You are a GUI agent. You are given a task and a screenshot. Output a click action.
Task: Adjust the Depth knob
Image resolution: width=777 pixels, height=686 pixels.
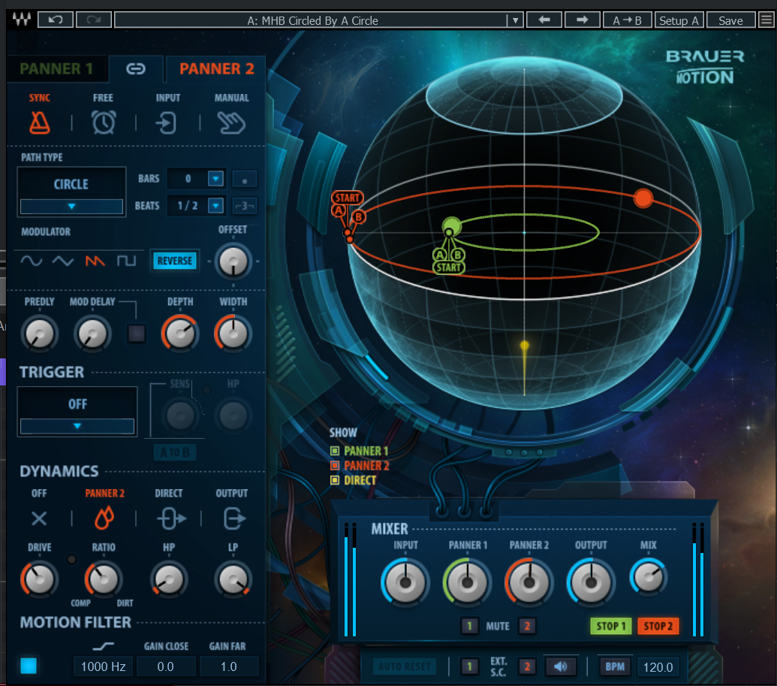(180, 334)
